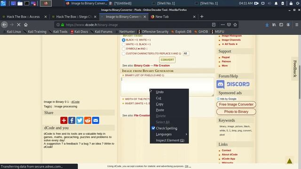
Task: Click the CONVERT button
Action: 167,60
